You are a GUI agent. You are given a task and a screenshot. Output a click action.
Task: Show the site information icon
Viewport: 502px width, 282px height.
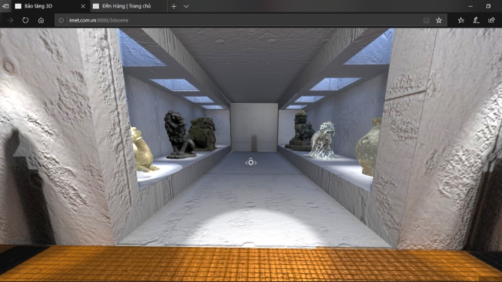coord(61,20)
